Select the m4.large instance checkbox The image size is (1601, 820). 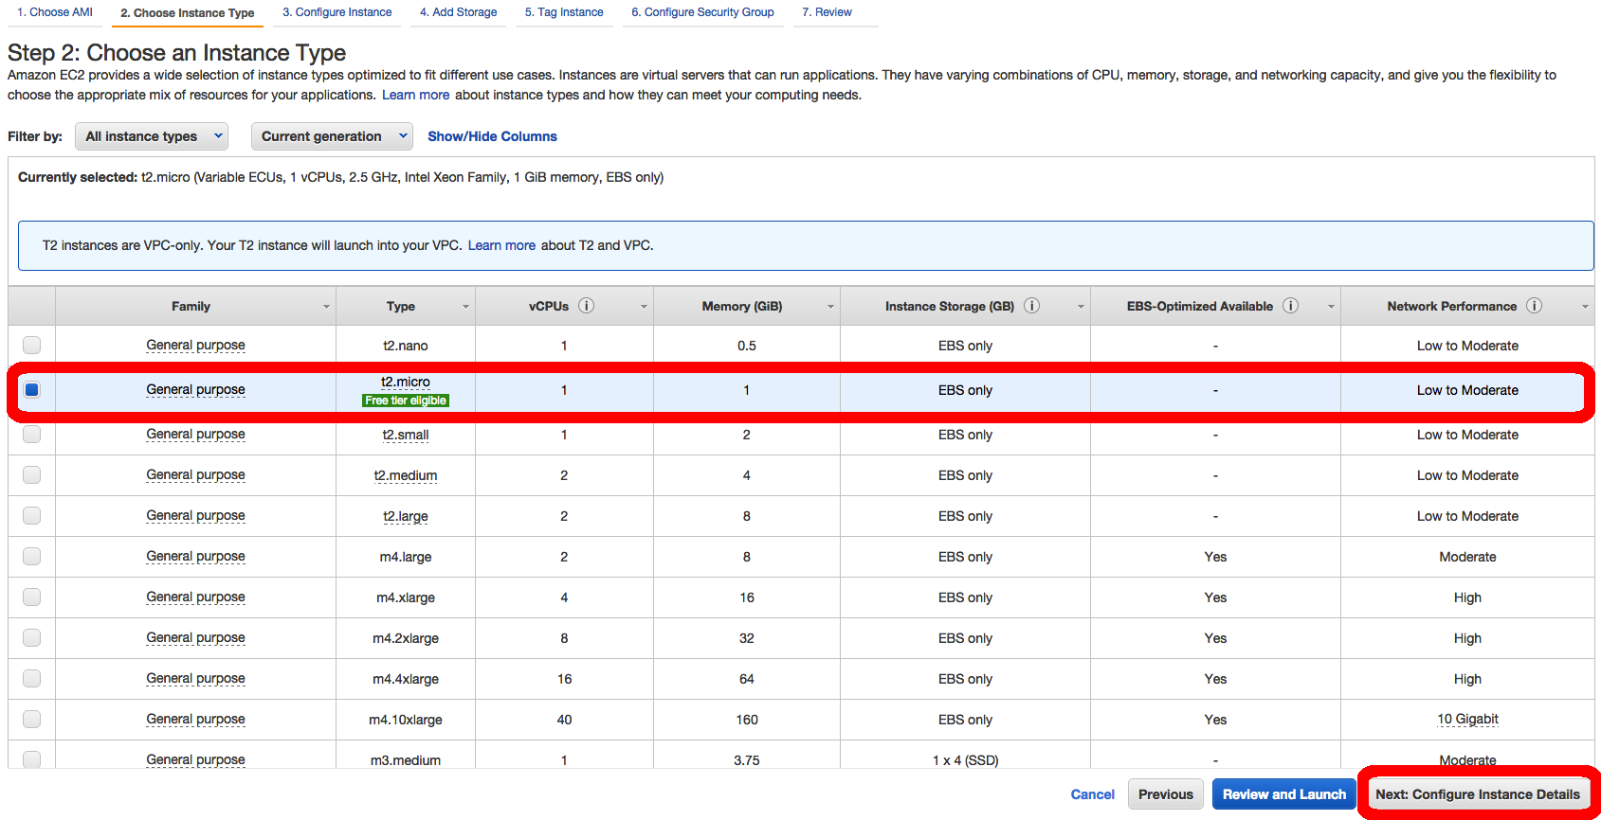click(32, 557)
